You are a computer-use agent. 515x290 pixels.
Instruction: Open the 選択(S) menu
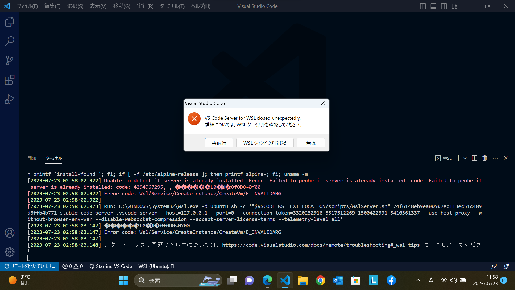pos(75,6)
